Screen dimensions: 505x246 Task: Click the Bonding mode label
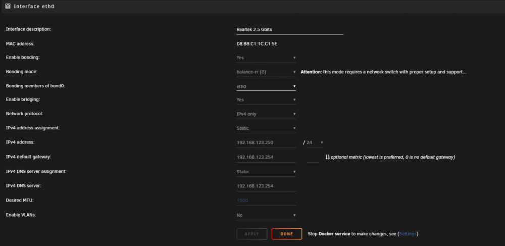(x=22, y=72)
